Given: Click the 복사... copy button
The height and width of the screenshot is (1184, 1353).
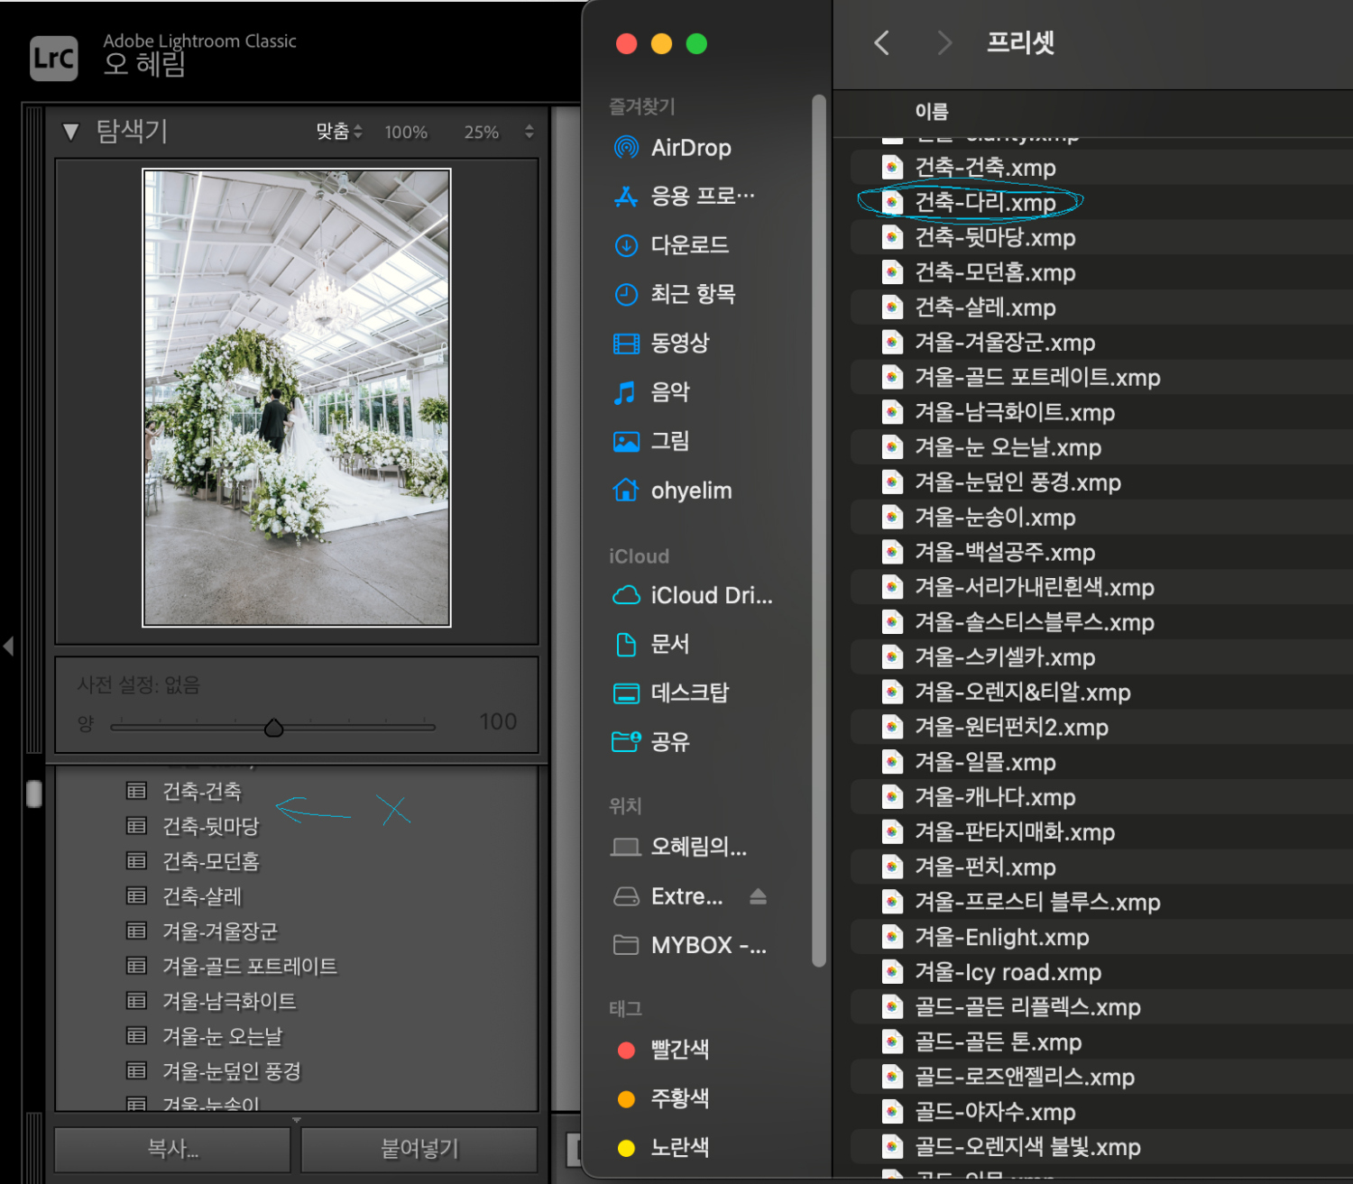Looking at the screenshot, I should click(172, 1148).
